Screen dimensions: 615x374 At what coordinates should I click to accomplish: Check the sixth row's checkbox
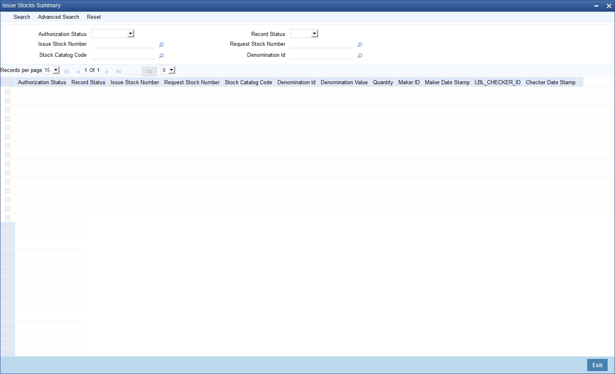7,137
